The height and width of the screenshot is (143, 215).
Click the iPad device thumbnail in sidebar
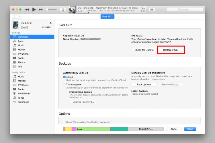point(15,25)
